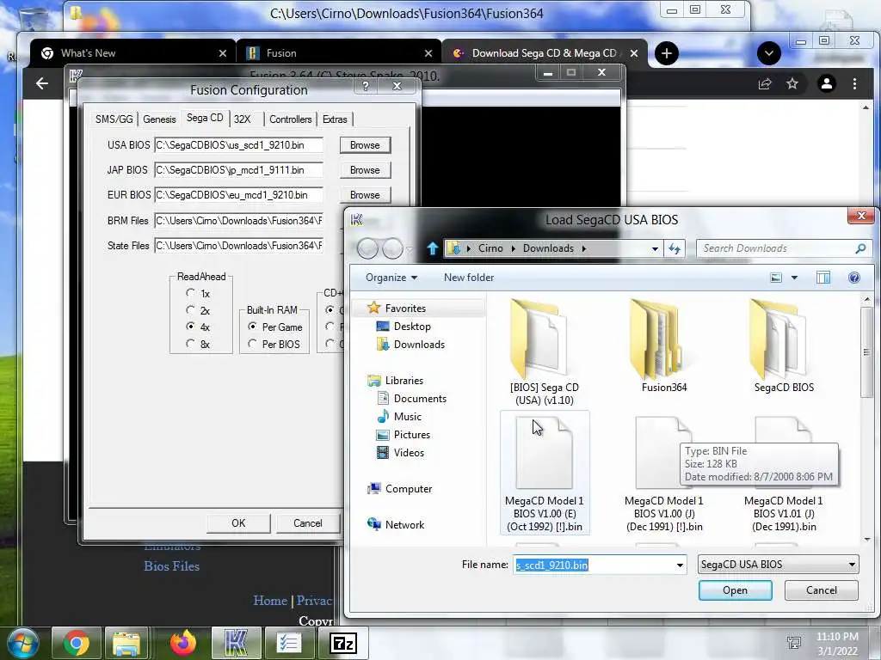Click the refresh icon beside address bar

tap(675, 248)
